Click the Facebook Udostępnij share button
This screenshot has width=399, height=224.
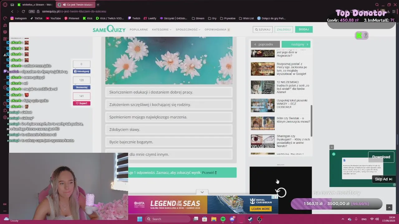point(82,71)
